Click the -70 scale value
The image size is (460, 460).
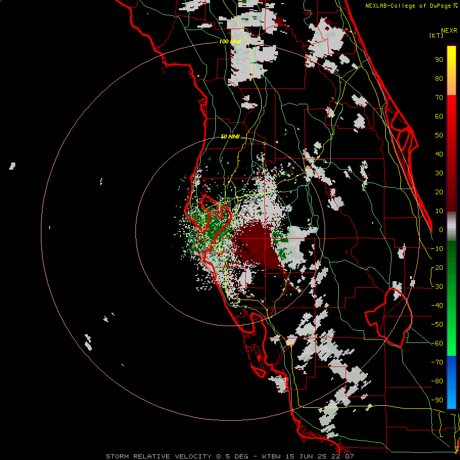pos(437,362)
